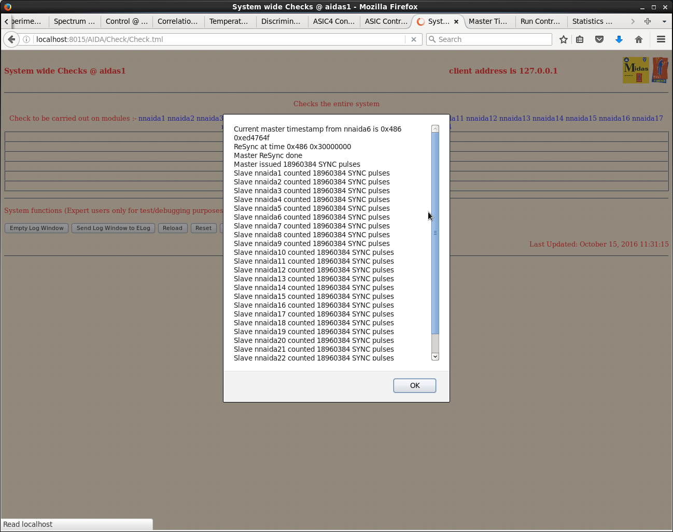
Task: Switch to the Discrimin... tab
Action: tap(281, 21)
